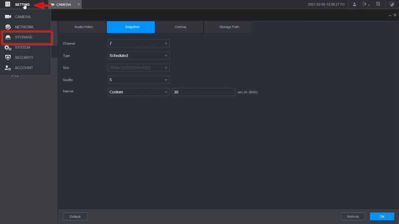
Task: Close the CAMERA tab
Action: (79, 4)
